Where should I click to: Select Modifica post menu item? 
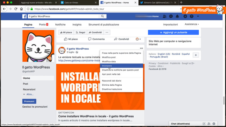coord(121,57)
